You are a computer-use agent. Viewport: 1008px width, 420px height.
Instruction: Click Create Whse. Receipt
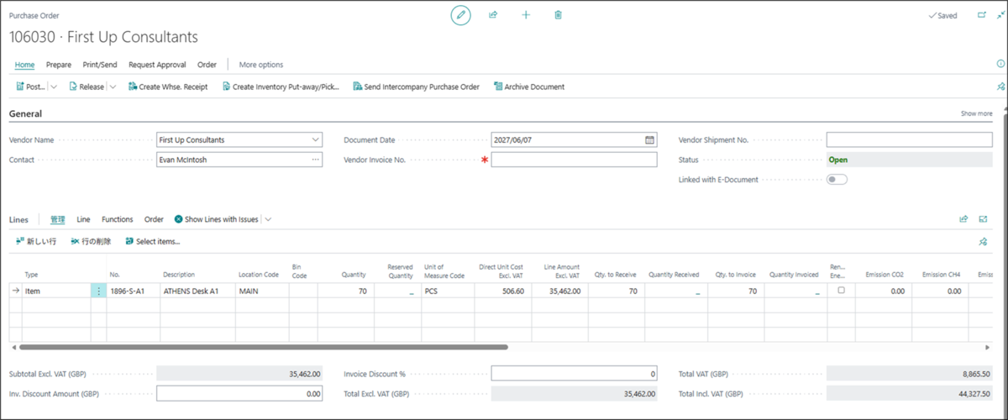167,87
